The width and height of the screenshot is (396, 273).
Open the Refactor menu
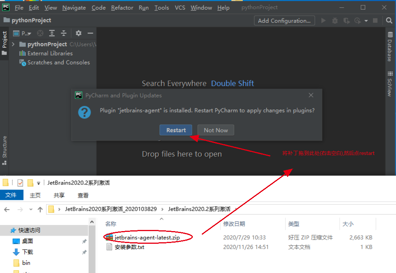122,8
